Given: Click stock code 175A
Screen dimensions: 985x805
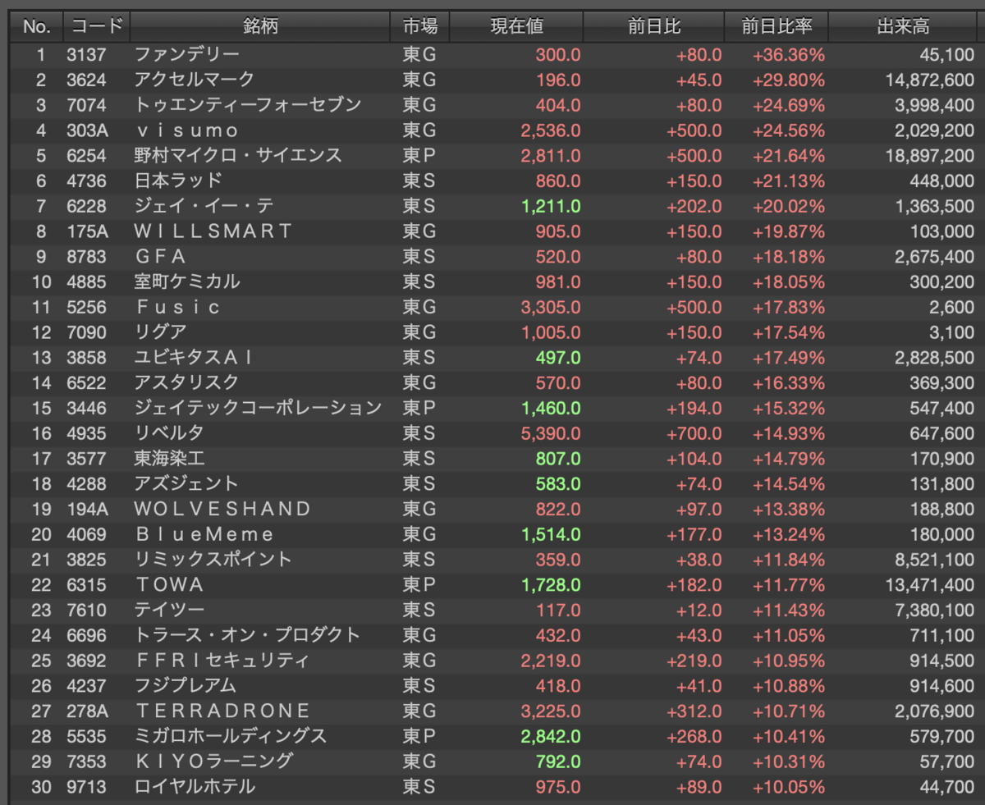Looking at the screenshot, I should (x=87, y=231).
